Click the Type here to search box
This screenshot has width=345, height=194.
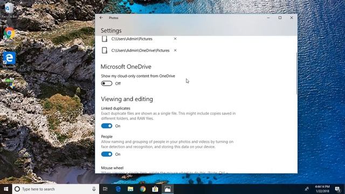[56, 189]
